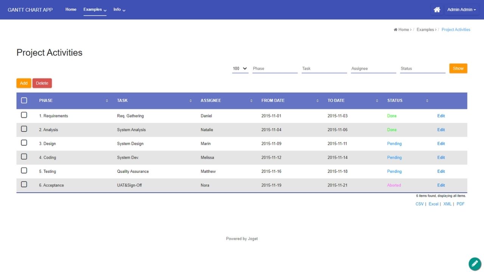Viewport: 484px width, 272px height.
Task: Expand the Examples navigation menu
Action: tap(95, 9)
